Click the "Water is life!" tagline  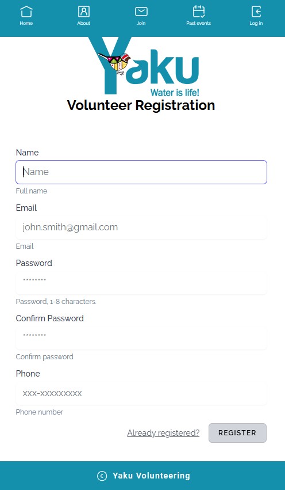tap(175, 93)
